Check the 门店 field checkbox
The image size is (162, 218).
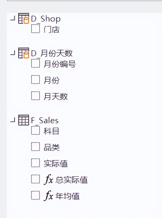pyautogui.click(x=36, y=29)
